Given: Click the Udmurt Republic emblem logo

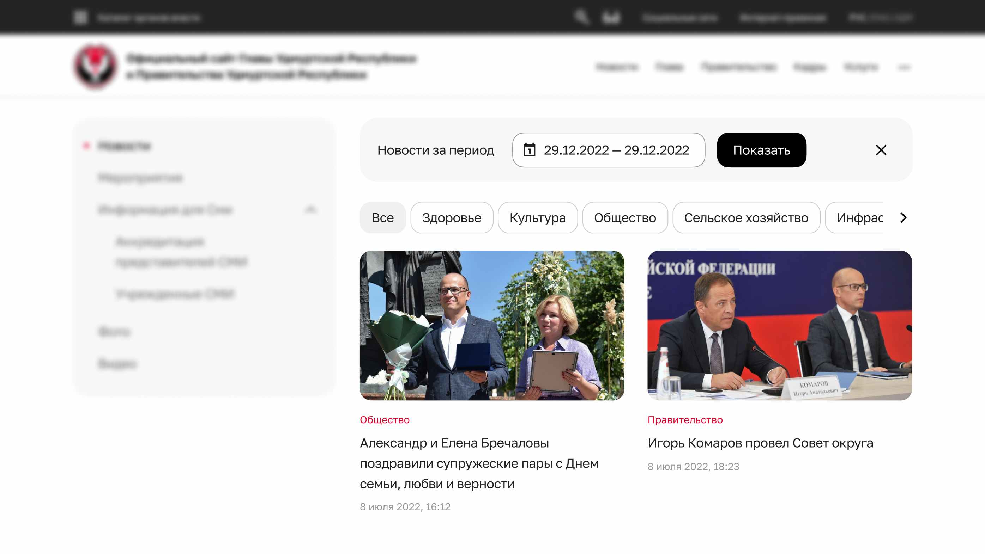Looking at the screenshot, I should click(x=95, y=67).
